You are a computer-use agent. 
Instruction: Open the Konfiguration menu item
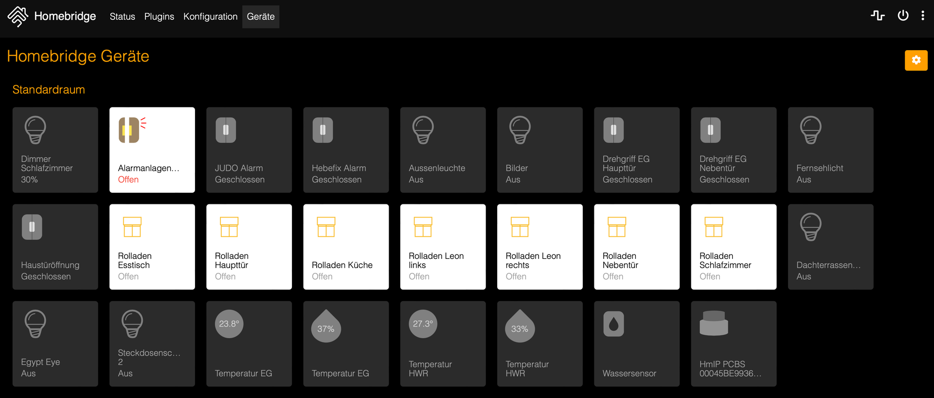[x=210, y=17]
